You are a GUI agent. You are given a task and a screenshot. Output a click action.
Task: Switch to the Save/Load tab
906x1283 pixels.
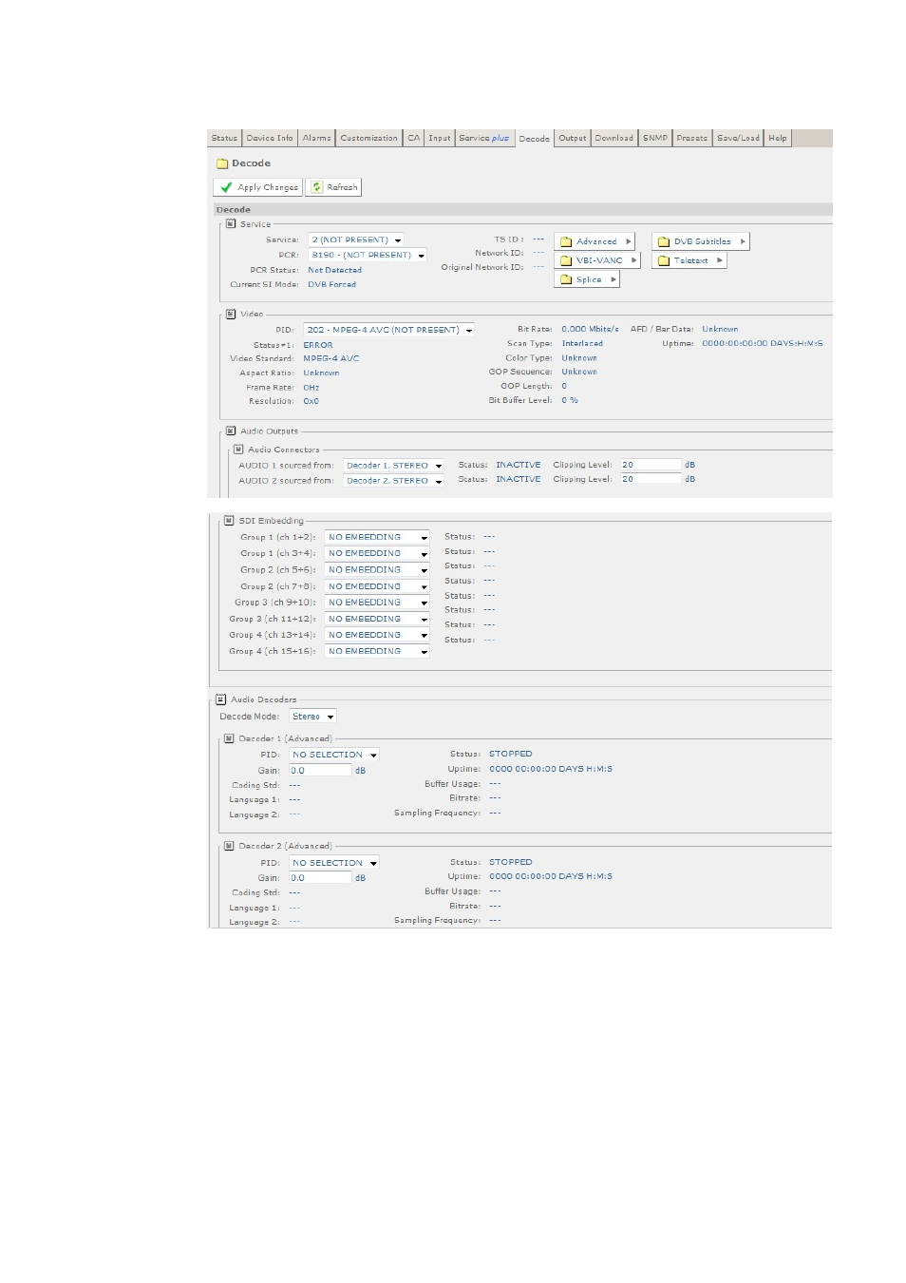(738, 138)
